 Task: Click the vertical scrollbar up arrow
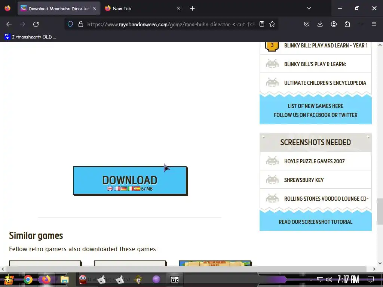pos(380,45)
